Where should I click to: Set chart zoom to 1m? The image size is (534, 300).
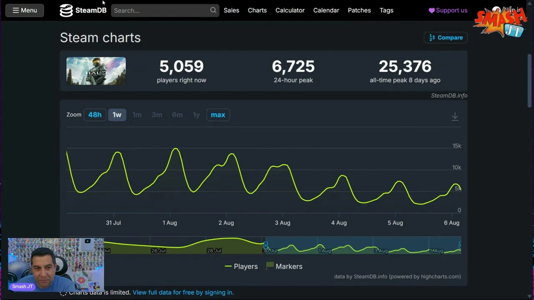coord(137,115)
